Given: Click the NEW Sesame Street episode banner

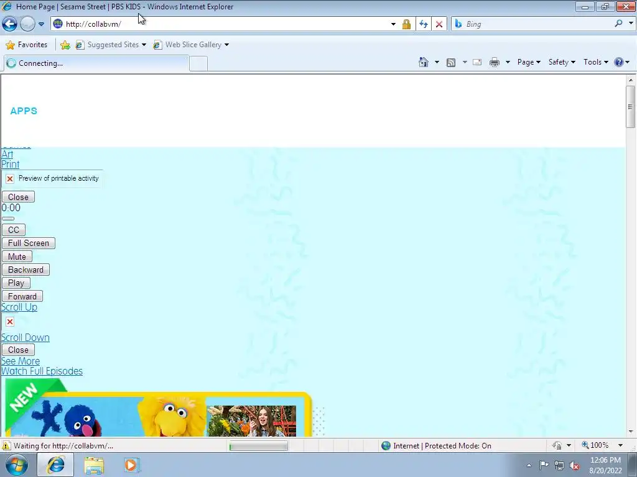Looking at the screenshot, I should 159,409.
